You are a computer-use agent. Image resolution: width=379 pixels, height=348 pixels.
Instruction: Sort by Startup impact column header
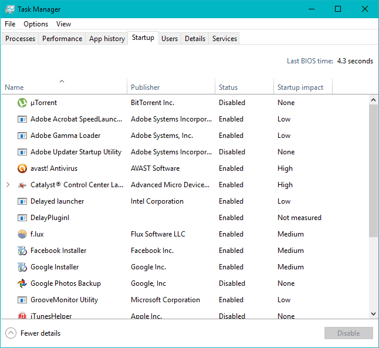[303, 86]
